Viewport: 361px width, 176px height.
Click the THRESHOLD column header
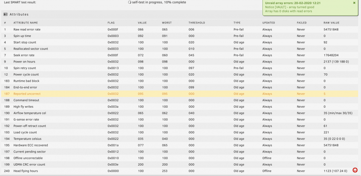coord(197,23)
